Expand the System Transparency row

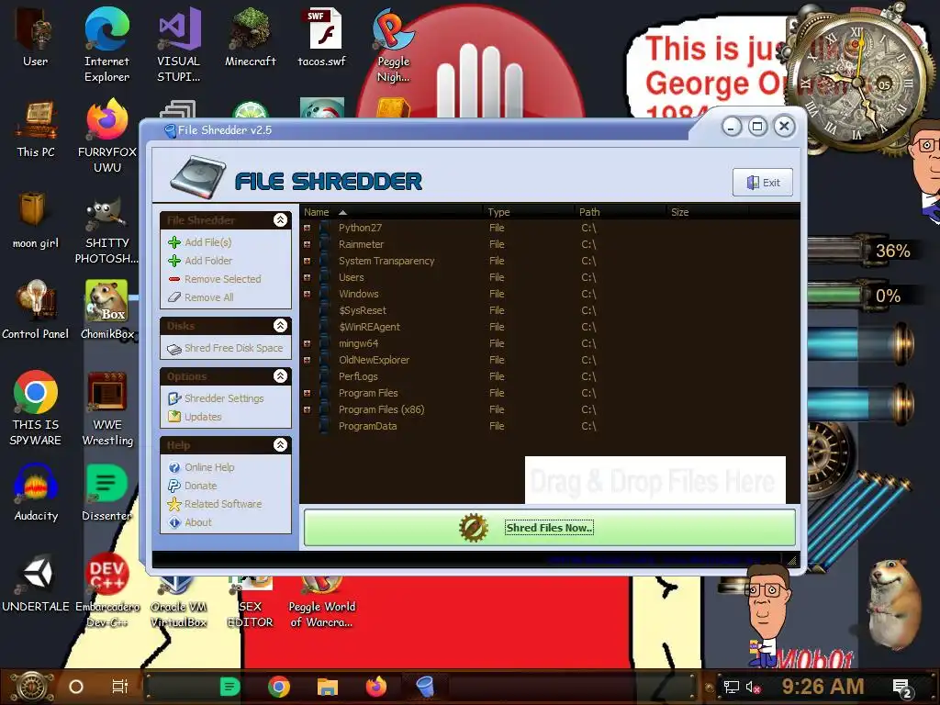(307, 261)
